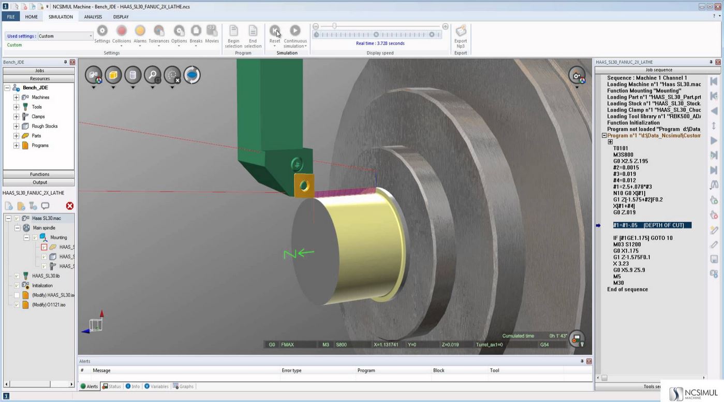Switch to the DISPLAY ribbon tab

[121, 17]
